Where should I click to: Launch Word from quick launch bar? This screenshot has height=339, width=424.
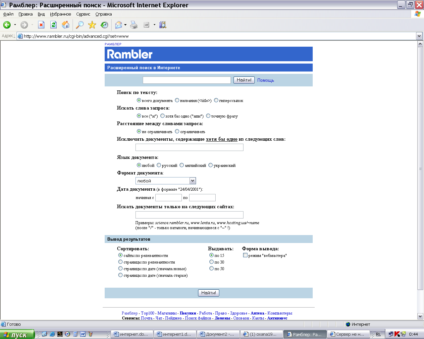83,334
